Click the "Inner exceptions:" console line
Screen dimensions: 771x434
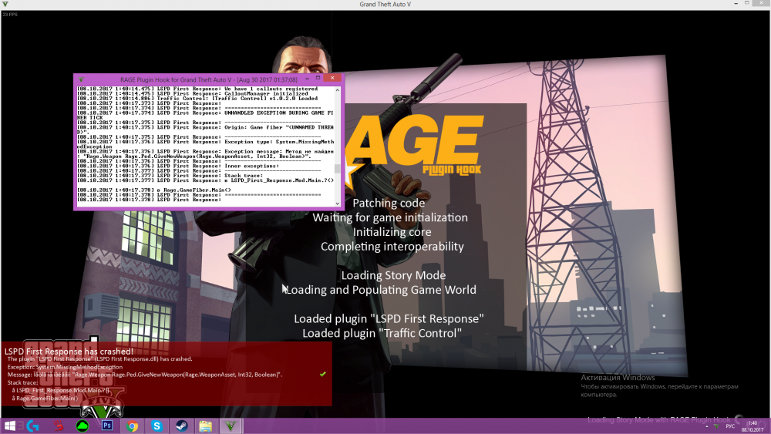coord(178,166)
